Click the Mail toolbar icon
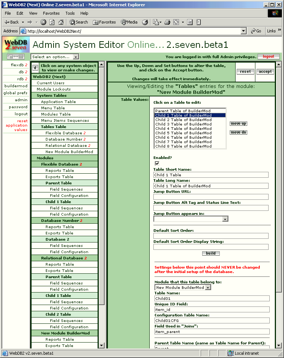Screen dimensions: 284x358 [156, 22]
